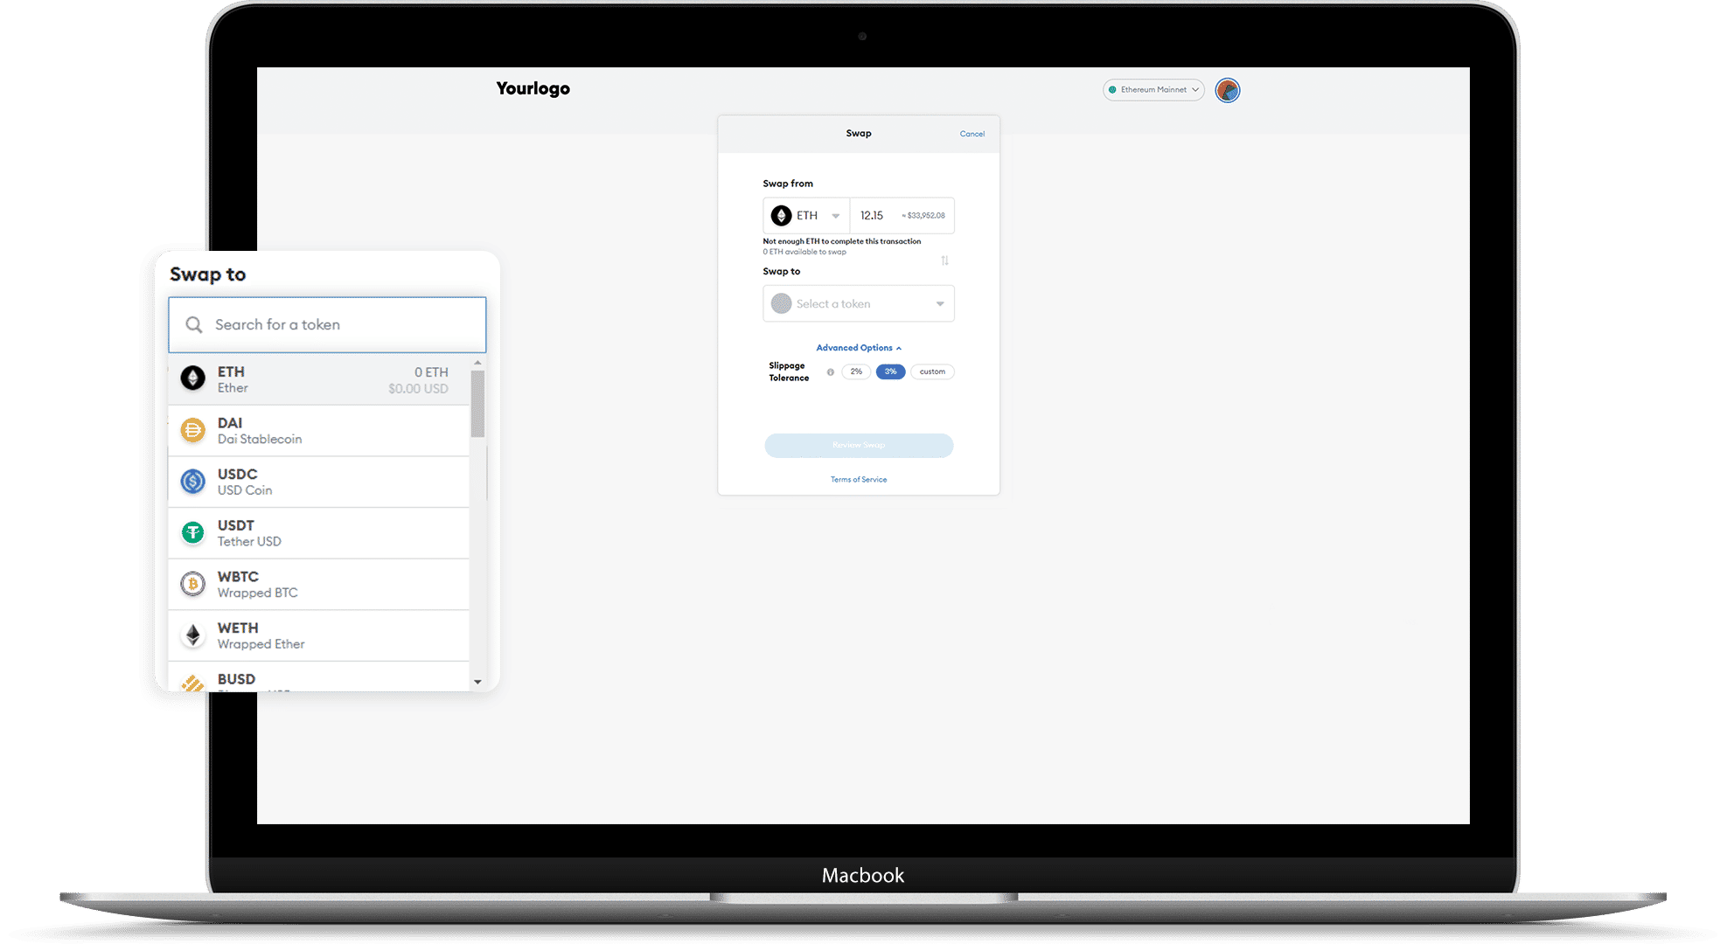Click the swap direction arrows icon
The width and height of the screenshot is (1727, 944).
coord(944,260)
